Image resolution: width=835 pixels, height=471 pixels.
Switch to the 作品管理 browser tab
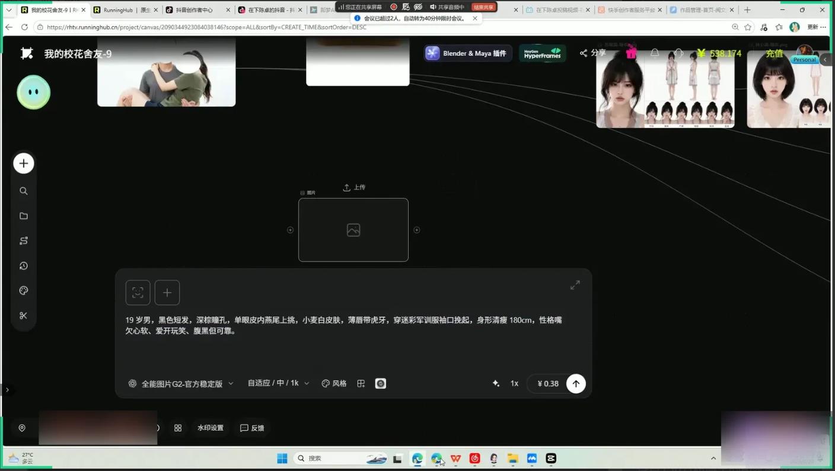coord(702,10)
